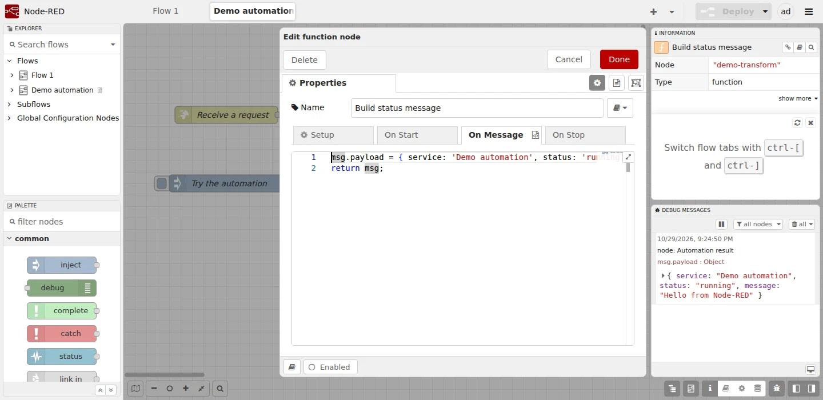Pause debug messages output

[x=721, y=225]
